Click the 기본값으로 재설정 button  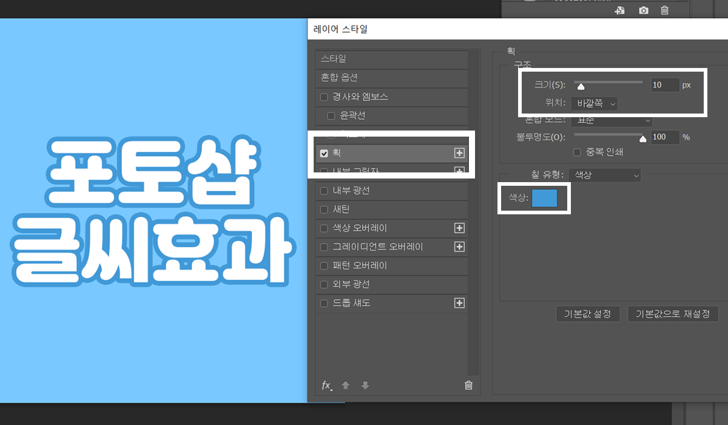point(673,314)
